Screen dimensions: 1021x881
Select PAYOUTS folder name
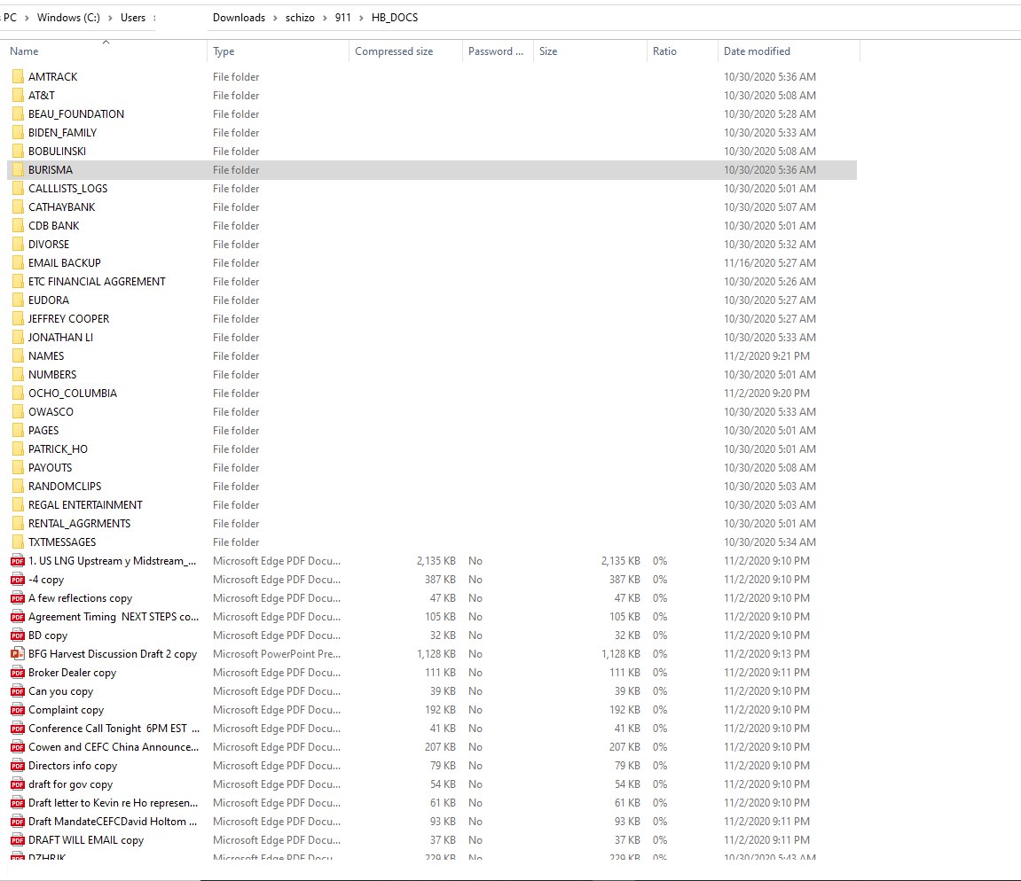point(51,468)
